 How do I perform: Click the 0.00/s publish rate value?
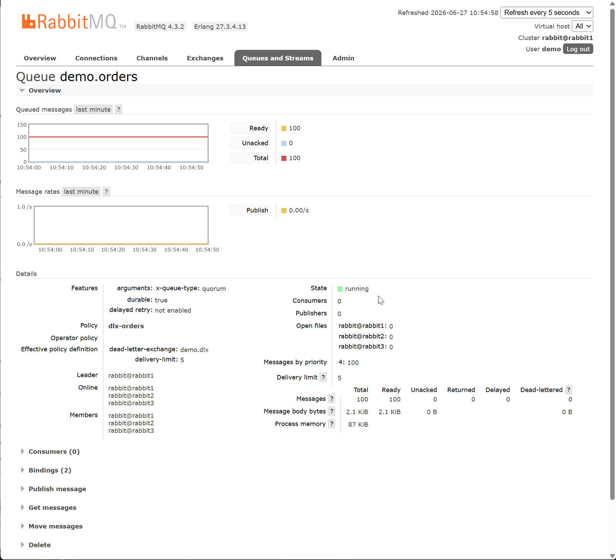click(299, 210)
